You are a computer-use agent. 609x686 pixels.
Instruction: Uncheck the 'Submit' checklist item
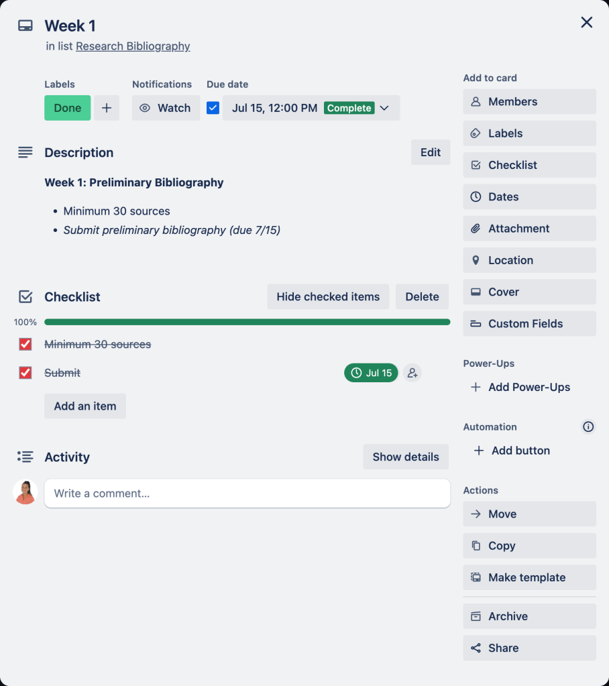[x=25, y=373]
